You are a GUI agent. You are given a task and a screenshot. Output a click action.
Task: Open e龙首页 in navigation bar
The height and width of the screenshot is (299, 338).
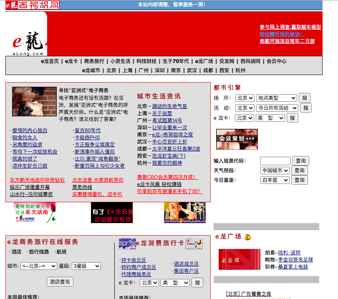click(50, 61)
